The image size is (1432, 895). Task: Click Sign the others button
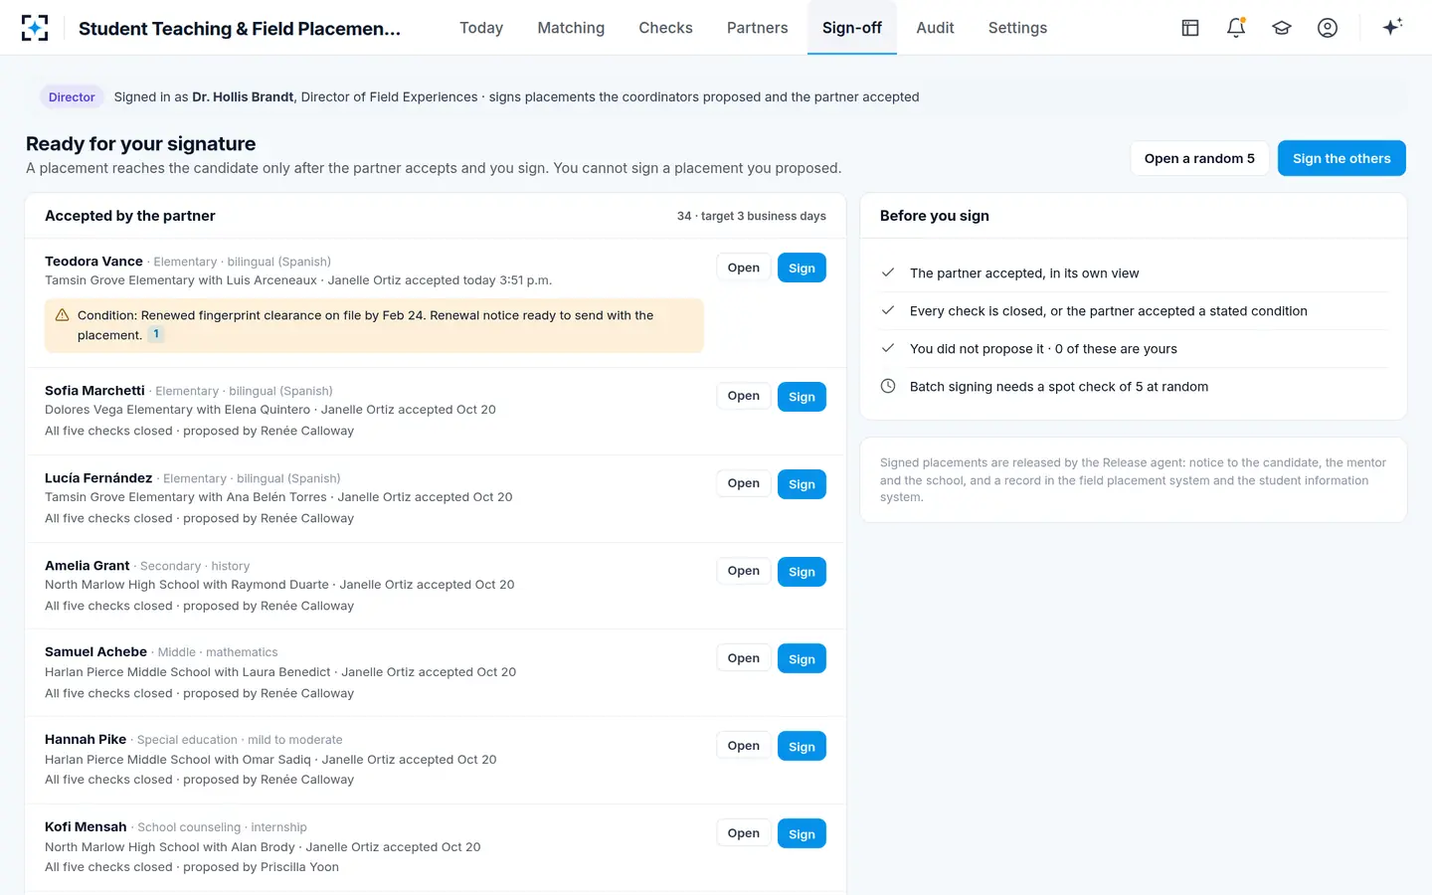pyautogui.click(x=1342, y=158)
